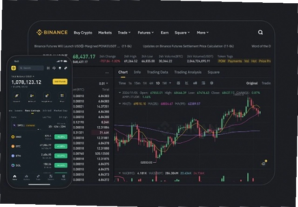Open the order book decimal 0.01 dropdown
Screen dimensions: 298x207
pyautogui.click(x=103, y=83)
